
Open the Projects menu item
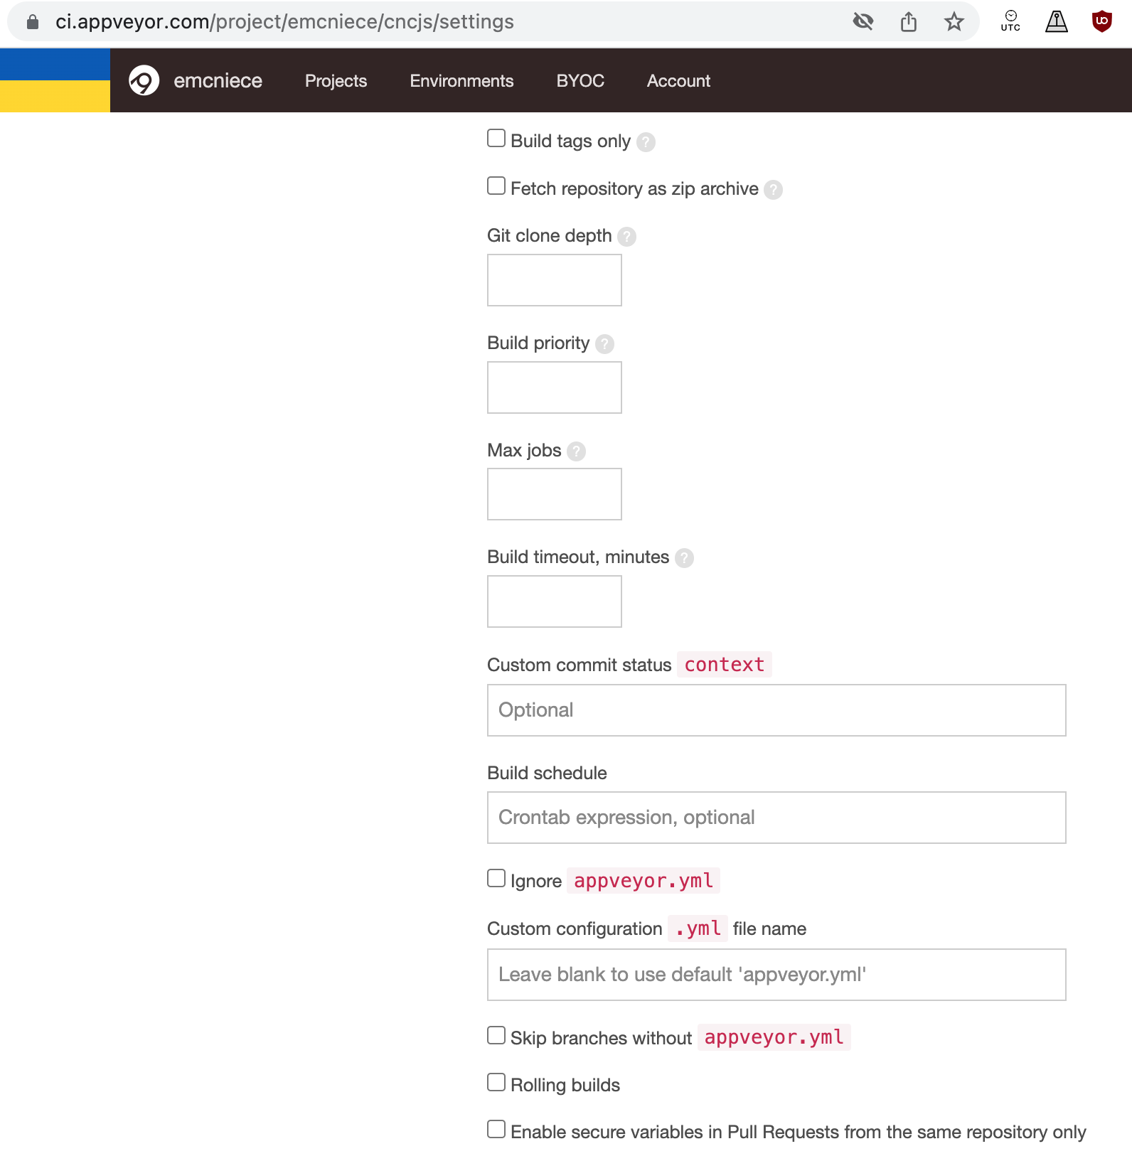tap(336, 81)
